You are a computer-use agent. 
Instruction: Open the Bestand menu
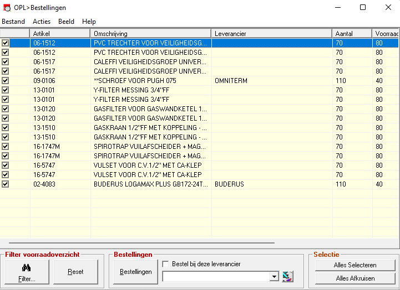[x=13, y=22]
